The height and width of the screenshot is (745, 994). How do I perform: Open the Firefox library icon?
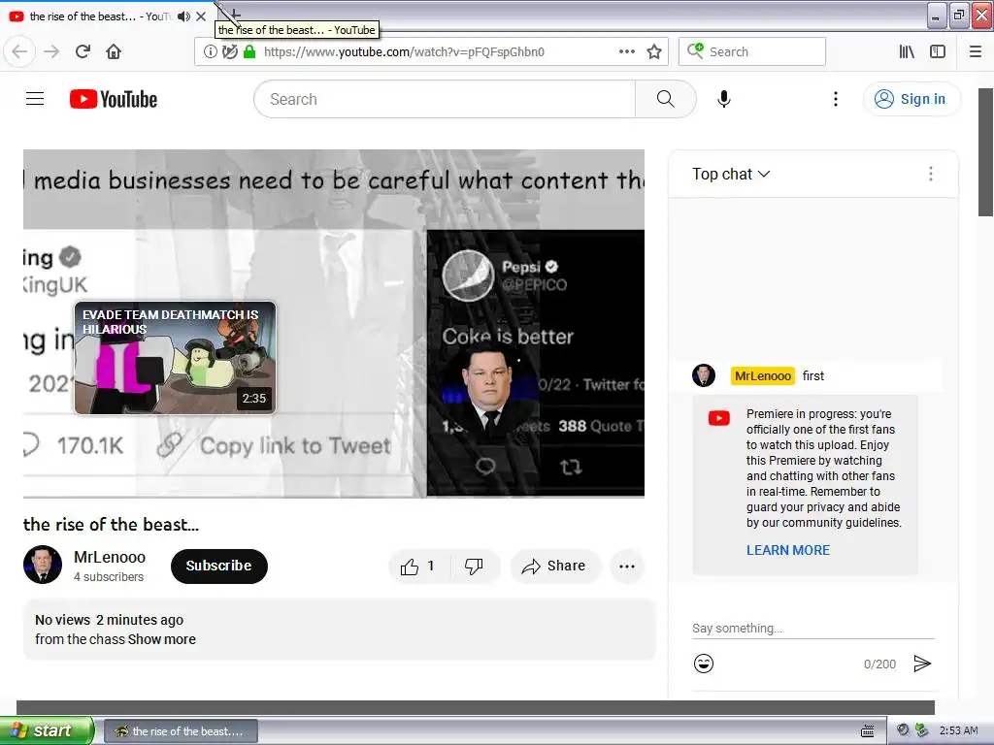point(907,51)
